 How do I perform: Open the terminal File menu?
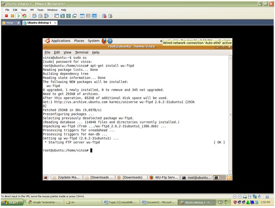pos(47,52)
